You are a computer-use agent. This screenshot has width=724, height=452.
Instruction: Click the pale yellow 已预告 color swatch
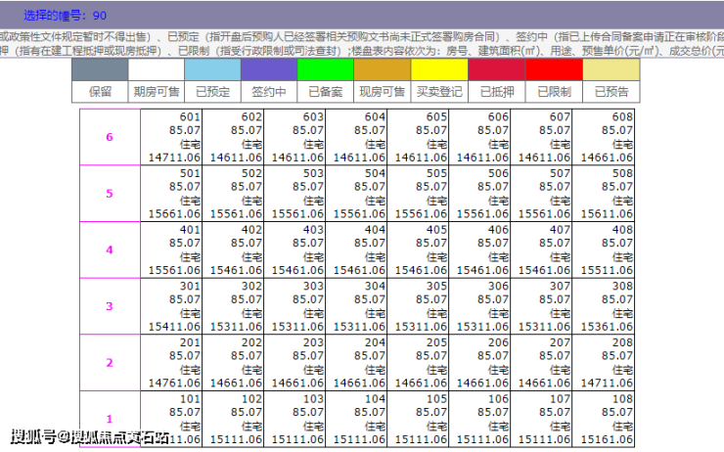point(611,69)
